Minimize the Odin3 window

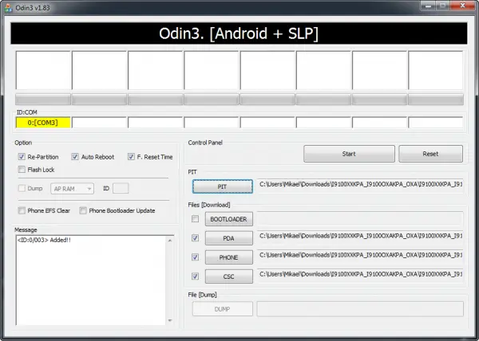point(428,6)
